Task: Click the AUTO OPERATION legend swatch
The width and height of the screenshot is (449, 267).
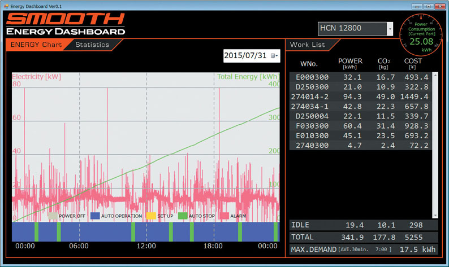Action: pyautogui.click(x=95, y=216)
